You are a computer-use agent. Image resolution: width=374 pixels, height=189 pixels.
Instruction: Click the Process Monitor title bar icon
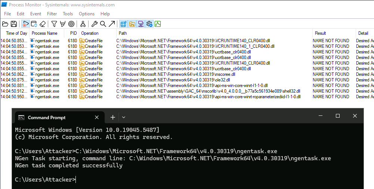pyautogui.click(x=4, y=4)
